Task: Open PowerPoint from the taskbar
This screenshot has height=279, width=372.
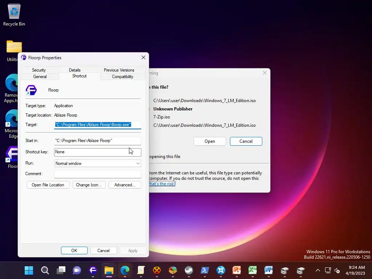Action: 237,270
